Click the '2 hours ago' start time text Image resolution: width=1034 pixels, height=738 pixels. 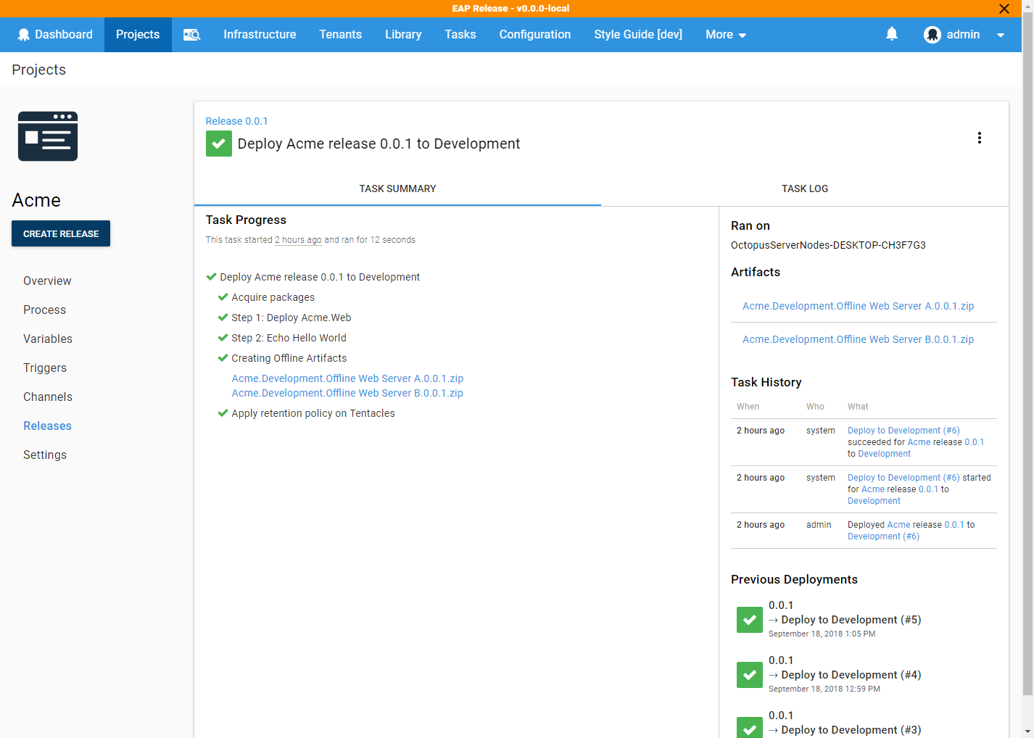tap(298, 240)
